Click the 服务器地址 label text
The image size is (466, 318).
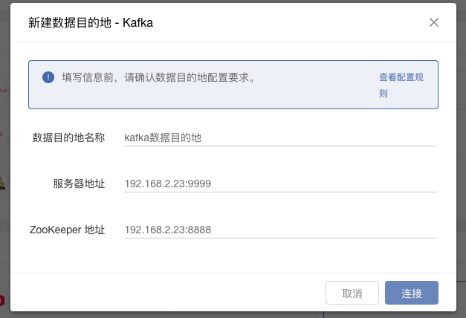tap(79, 184)
